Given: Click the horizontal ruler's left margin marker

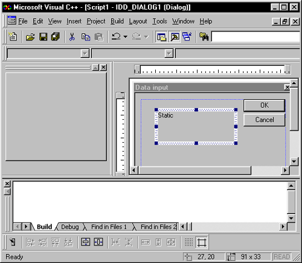Looking at the screenshot, I should point(137,70).
